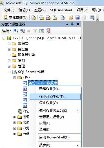104x148 pixels.
Task: Click the New Query (新建查询) button
Action: coord(16,17)
